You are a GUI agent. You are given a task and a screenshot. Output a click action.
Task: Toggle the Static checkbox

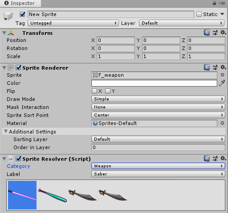click(199, 14)
